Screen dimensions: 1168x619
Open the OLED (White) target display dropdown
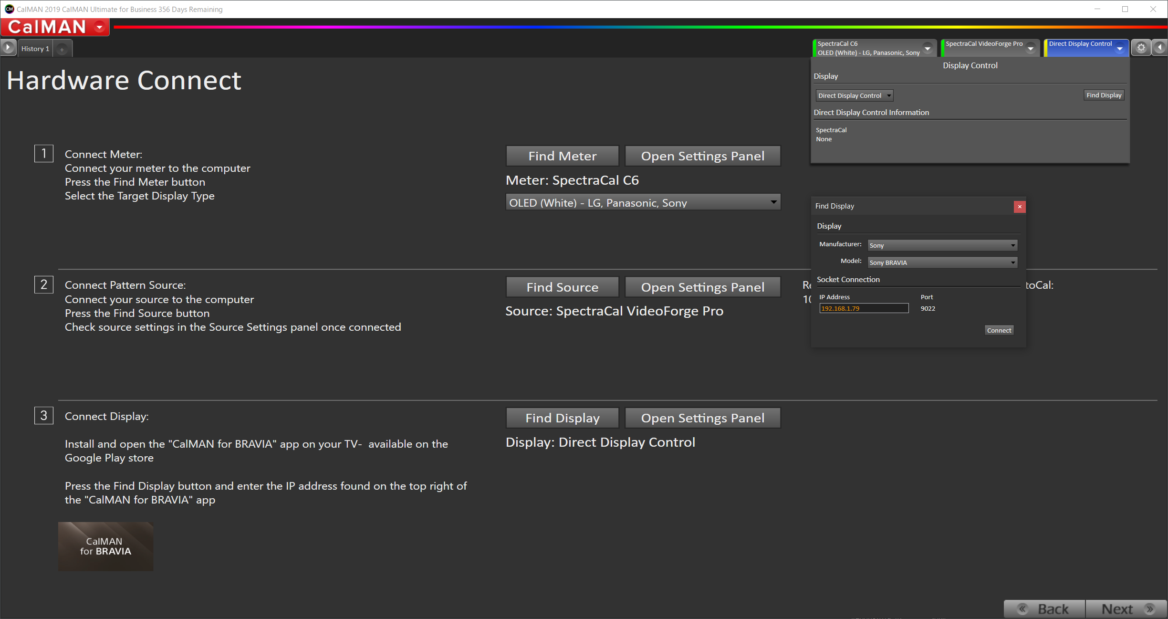pyautogui.click(x=643, y=202)
